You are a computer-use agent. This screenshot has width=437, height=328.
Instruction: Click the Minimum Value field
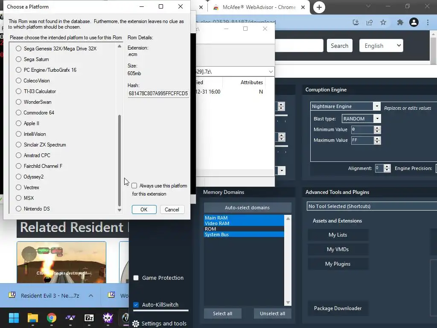(362, 129)
